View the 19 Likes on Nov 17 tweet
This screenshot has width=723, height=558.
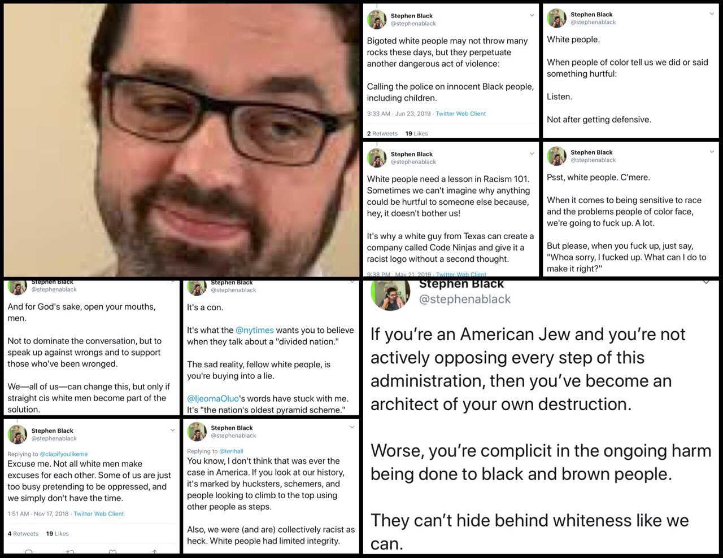(57, 534)
